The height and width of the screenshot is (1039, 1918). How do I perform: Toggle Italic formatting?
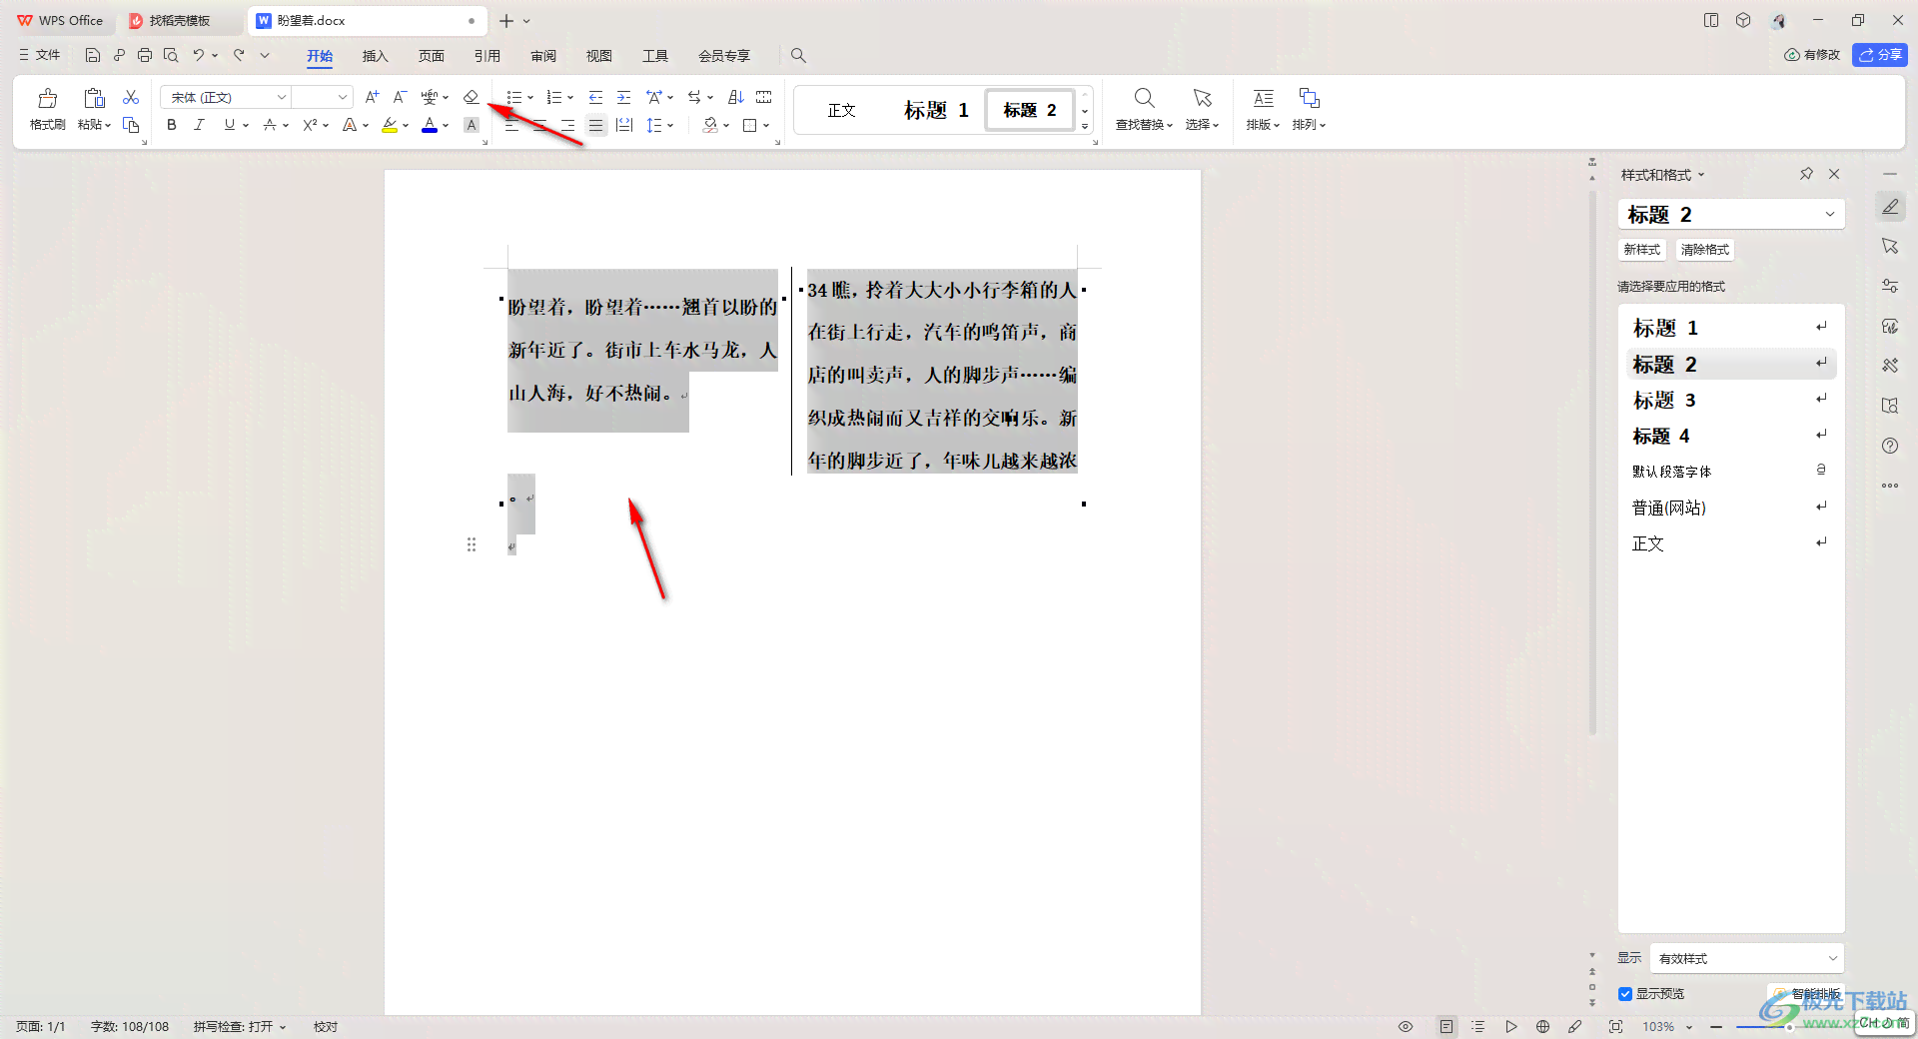(x=199, y=125)
